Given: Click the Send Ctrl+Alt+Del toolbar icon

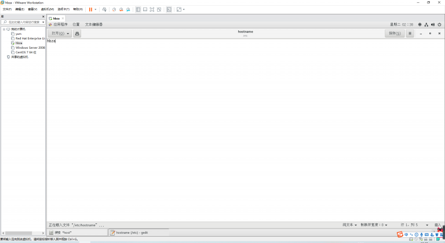Looking at the screenshot, I should 104,9.
